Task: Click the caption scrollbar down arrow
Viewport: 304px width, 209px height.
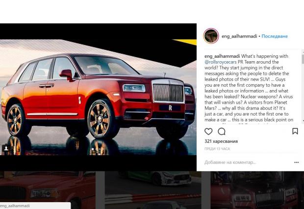Action: point(303,120)
